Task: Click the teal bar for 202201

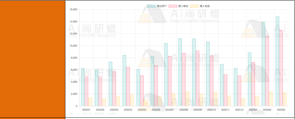Action: [x=82, y=87]
